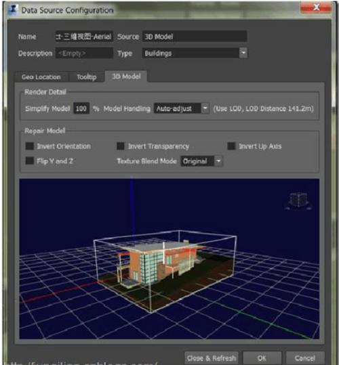Click the Render Detail group label
Image resolution: width=339 pixels, height=365 pixels.
45,92
